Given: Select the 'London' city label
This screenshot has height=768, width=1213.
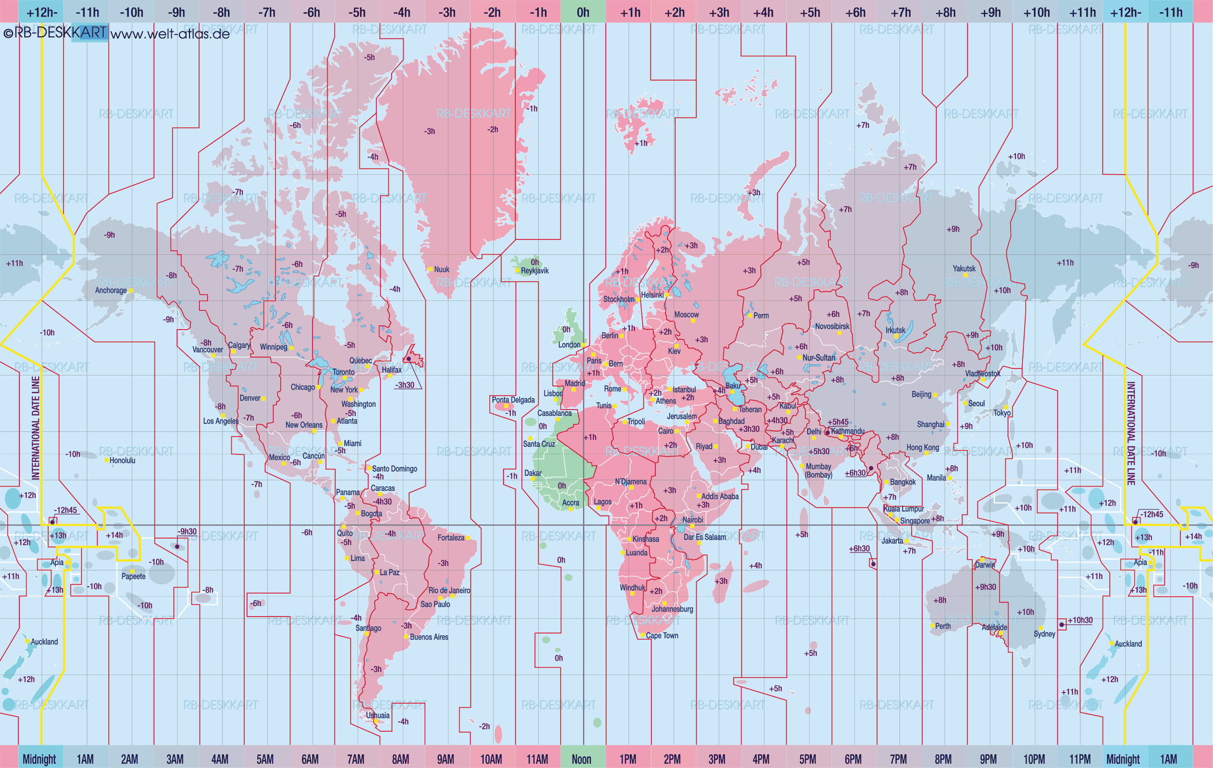Looking at the screenshot, I should [569, 345].
